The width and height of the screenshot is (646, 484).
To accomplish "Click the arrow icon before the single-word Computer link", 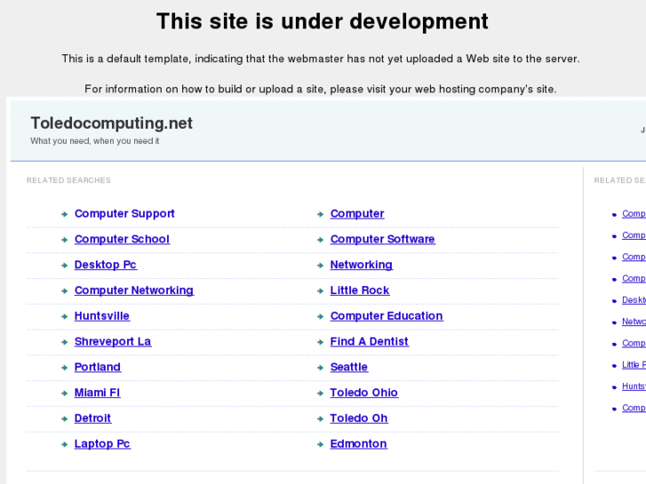I will tap(320, 214).
